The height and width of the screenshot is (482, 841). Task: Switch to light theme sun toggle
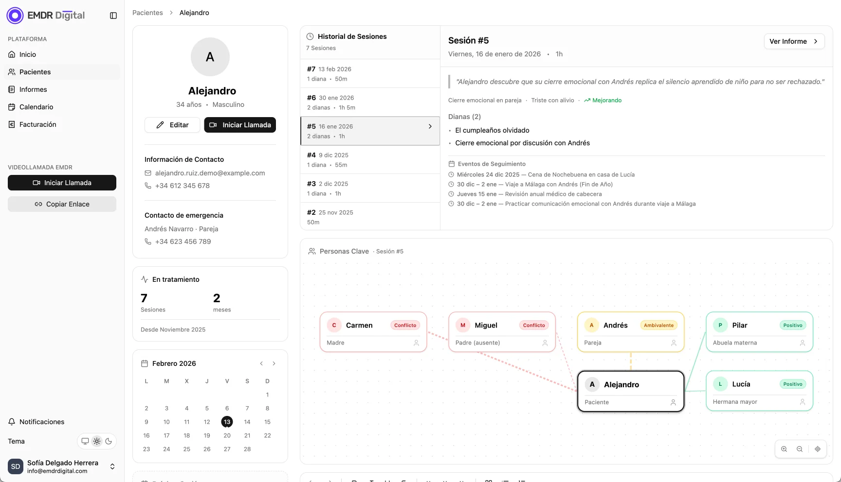point(97,441)
